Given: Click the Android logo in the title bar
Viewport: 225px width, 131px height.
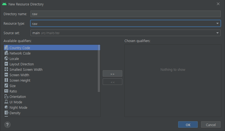Looking at the screenshot, I should point(4,4).
